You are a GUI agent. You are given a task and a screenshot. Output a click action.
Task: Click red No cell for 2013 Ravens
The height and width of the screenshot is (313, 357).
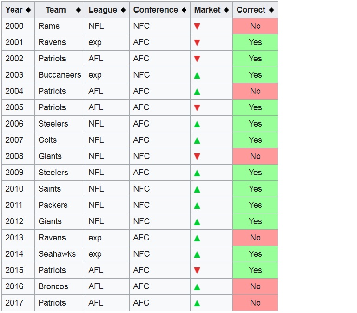255,238
